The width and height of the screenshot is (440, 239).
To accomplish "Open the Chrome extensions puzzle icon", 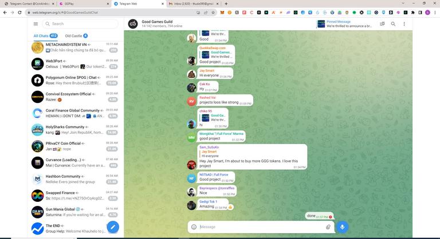I will tap(412, 13).
